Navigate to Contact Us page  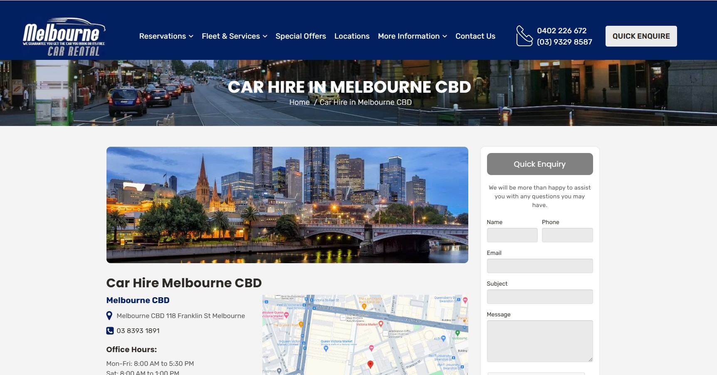click(x=475, y=36)
